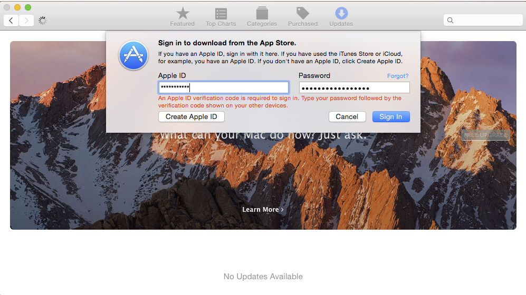Go back with the left arrow button
Screen dimensions: 526x295
coord(11,21)
